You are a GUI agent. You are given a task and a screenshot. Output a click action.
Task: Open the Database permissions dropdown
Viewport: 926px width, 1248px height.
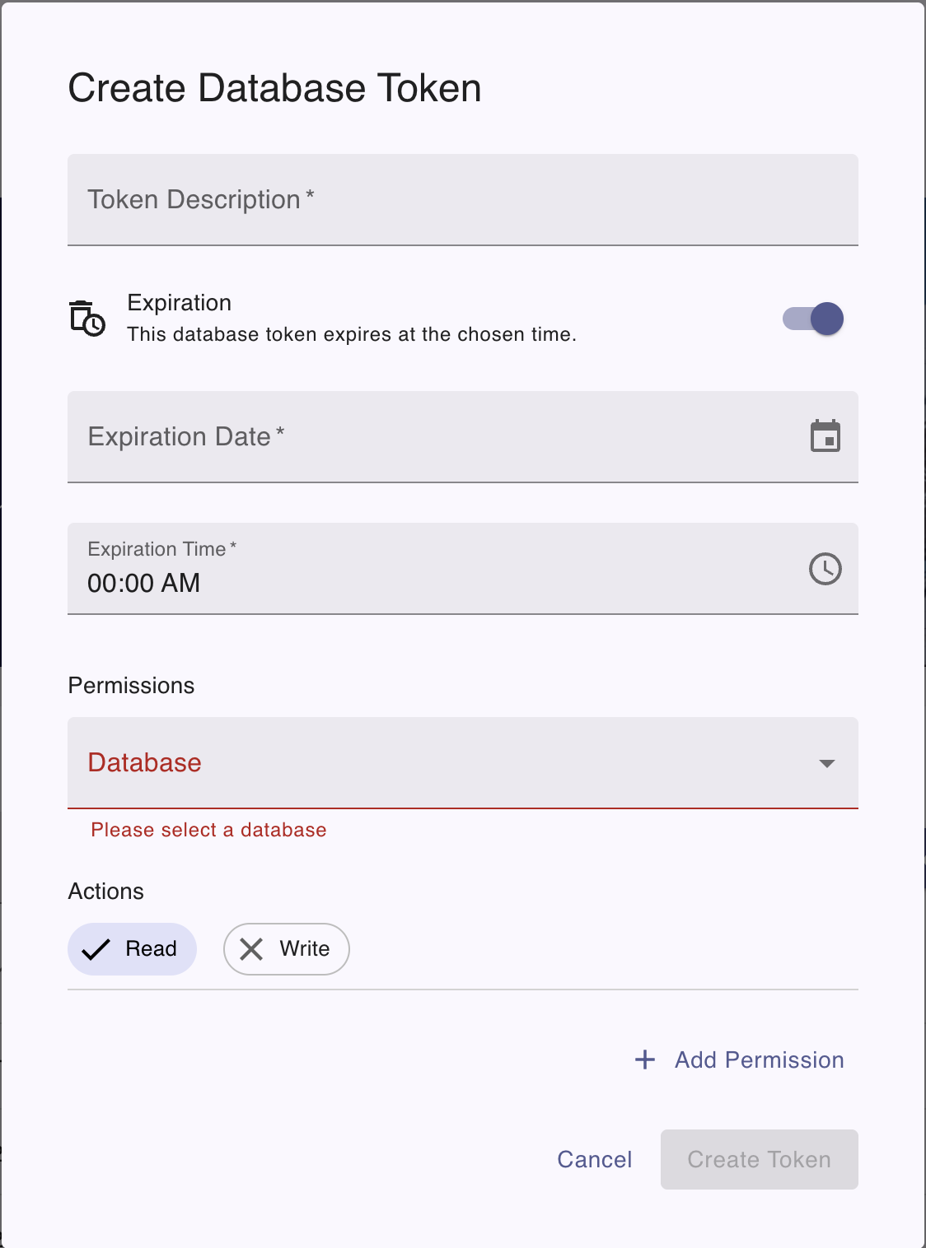pos(462,764)
